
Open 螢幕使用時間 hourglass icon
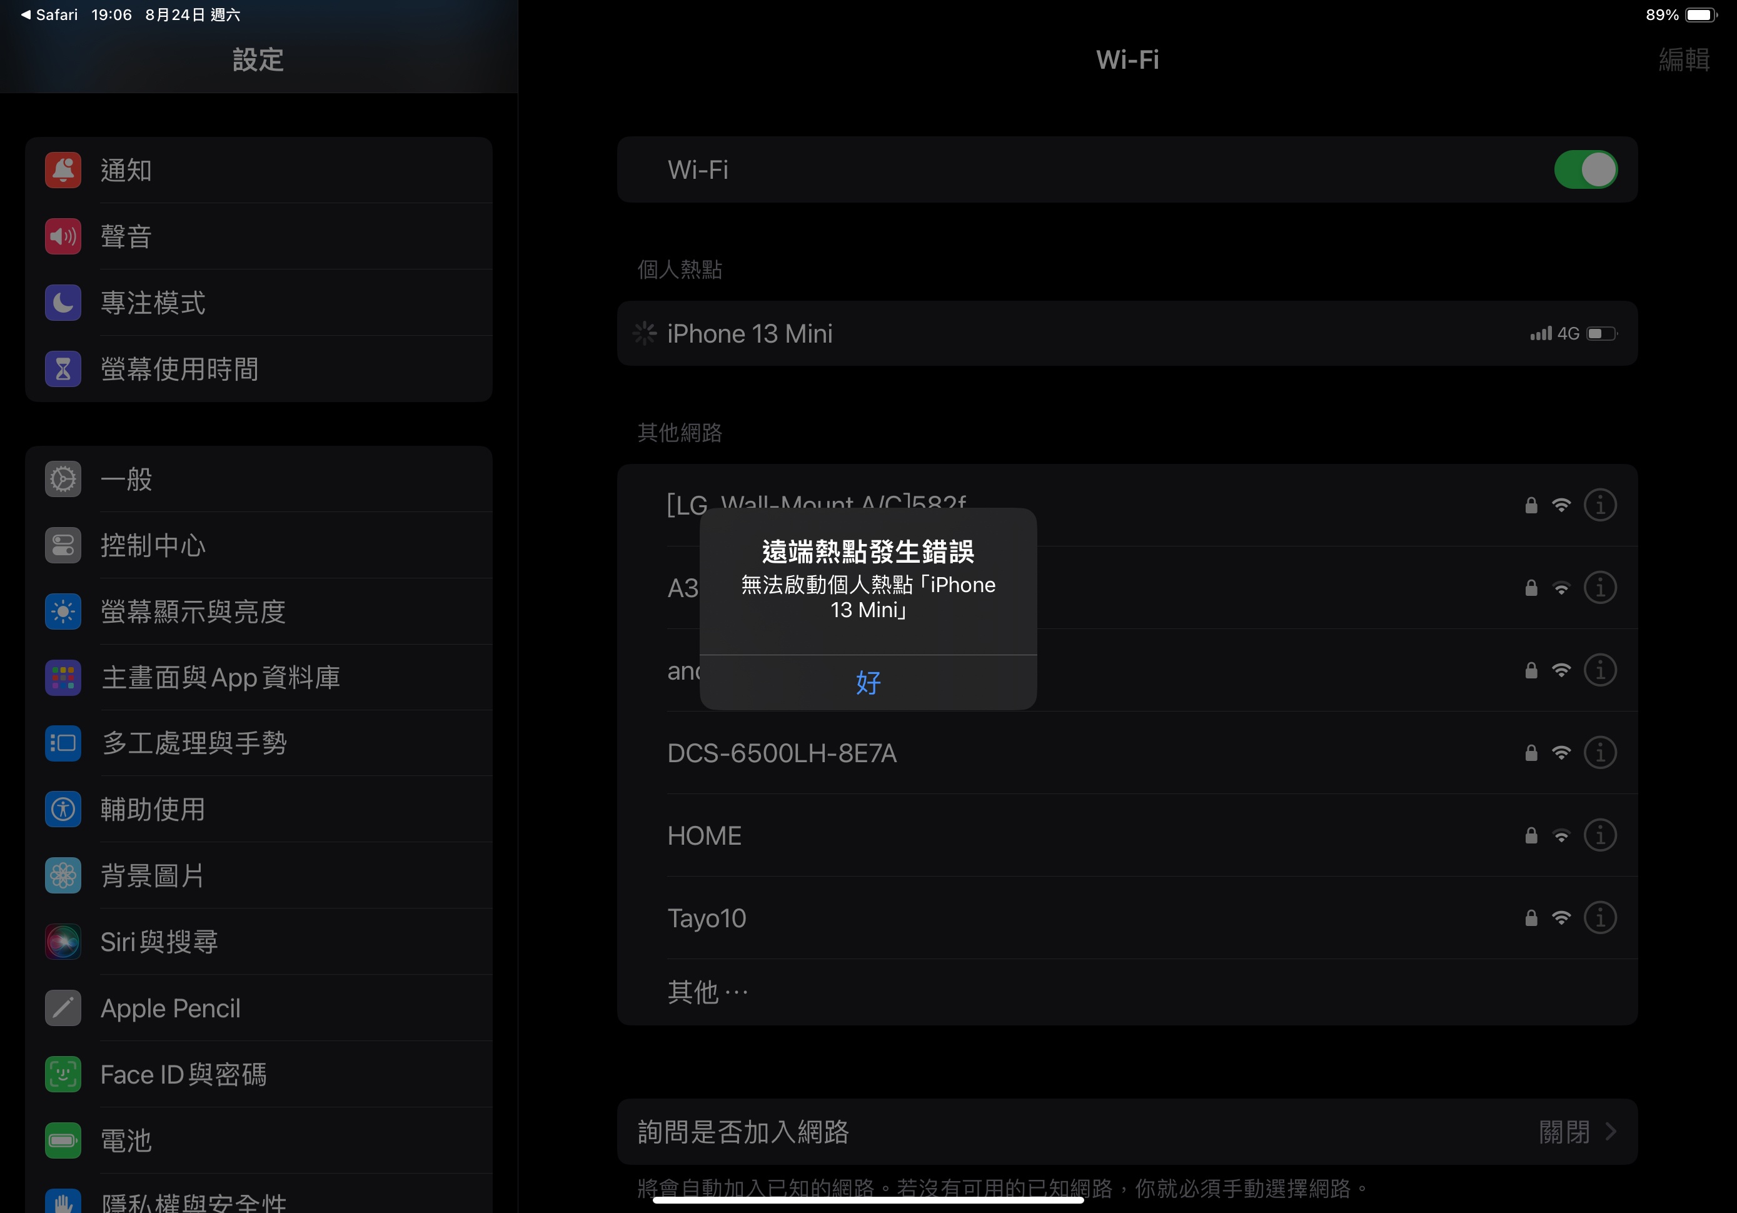tap(63, 370)
